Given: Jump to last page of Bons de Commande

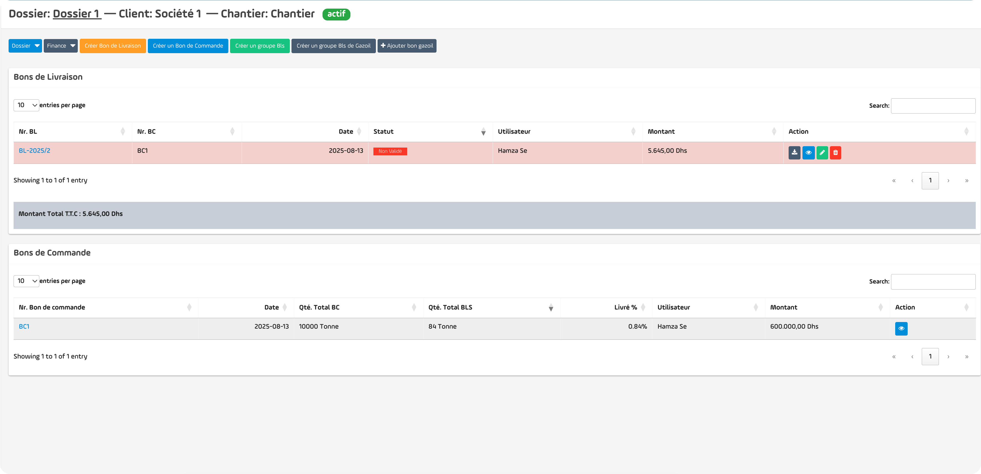Looking at the screenshot, I should pos(966,357).
